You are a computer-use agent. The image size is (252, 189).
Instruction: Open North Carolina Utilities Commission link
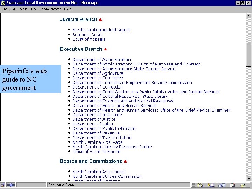tap(107, 176)
